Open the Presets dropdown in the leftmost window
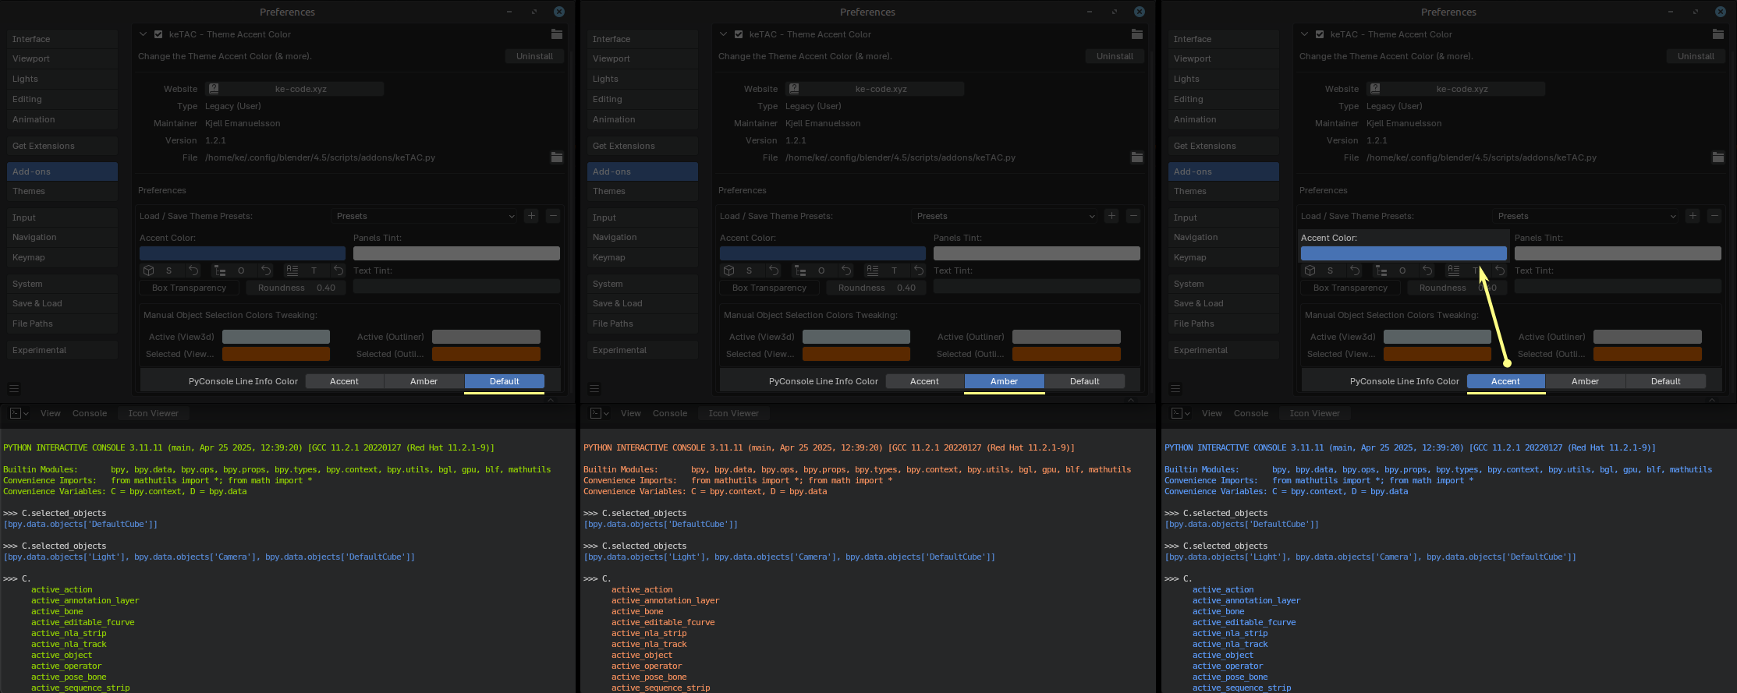The width and height of the screenshot is (1737, 693). pyautogui.click(x=424, y=216)
